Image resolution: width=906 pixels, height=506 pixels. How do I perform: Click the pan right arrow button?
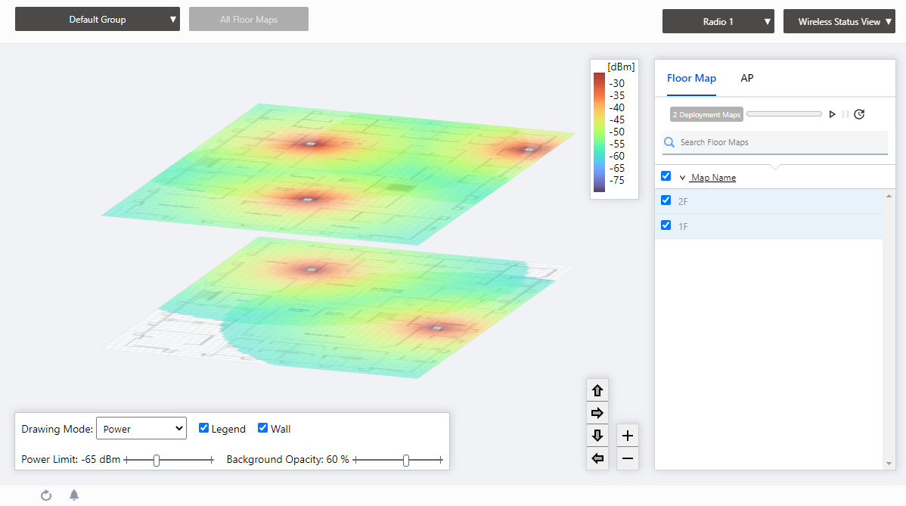[597, 413]
